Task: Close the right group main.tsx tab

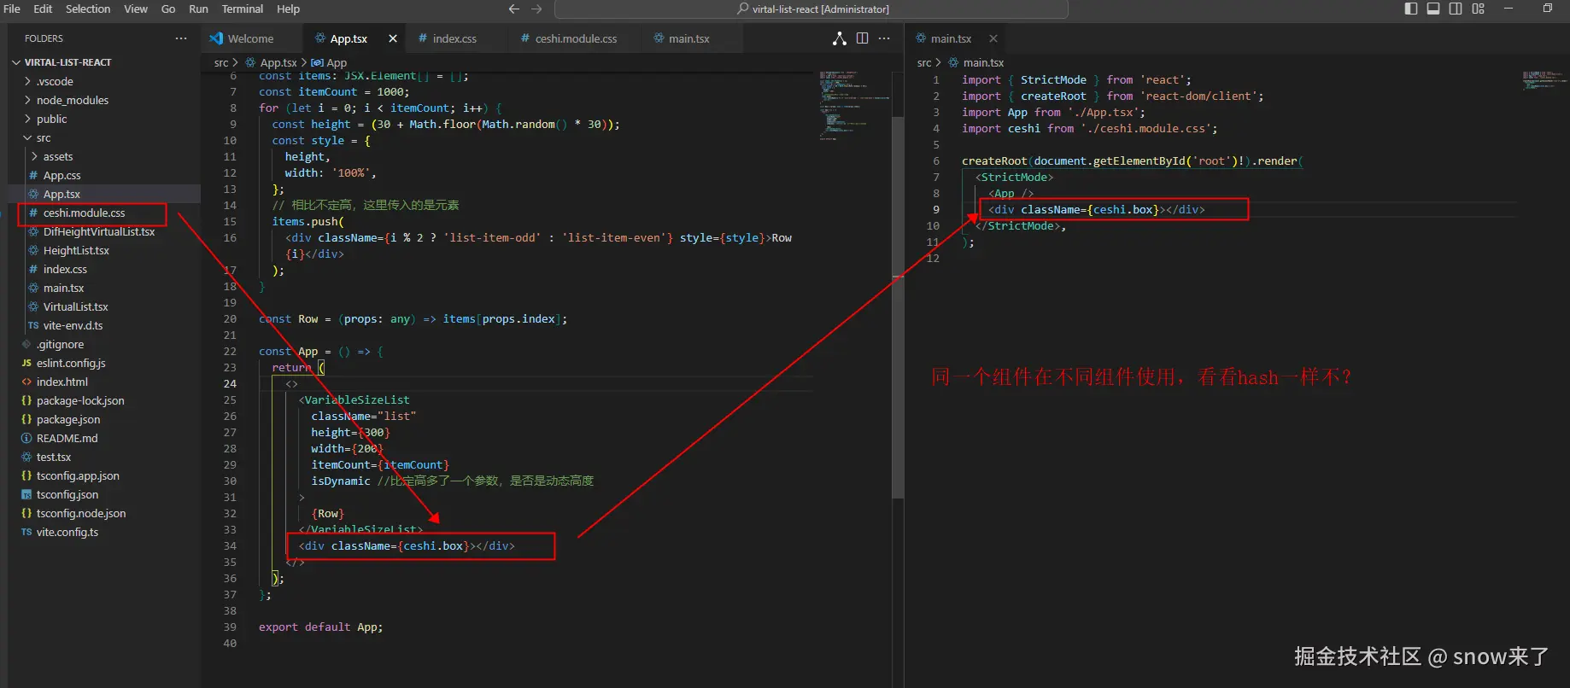Action: point(993,38)
